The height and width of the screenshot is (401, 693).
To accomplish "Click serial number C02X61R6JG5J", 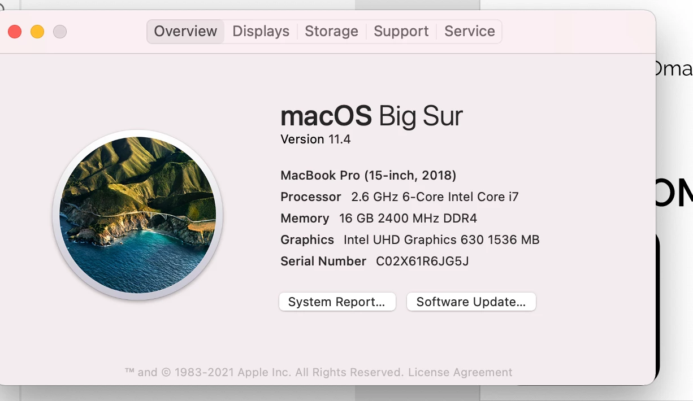I will tap(422, 261).
